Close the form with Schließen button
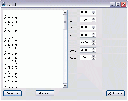The image size is (128, 101). pyautogui.click(x=115, y=93)
